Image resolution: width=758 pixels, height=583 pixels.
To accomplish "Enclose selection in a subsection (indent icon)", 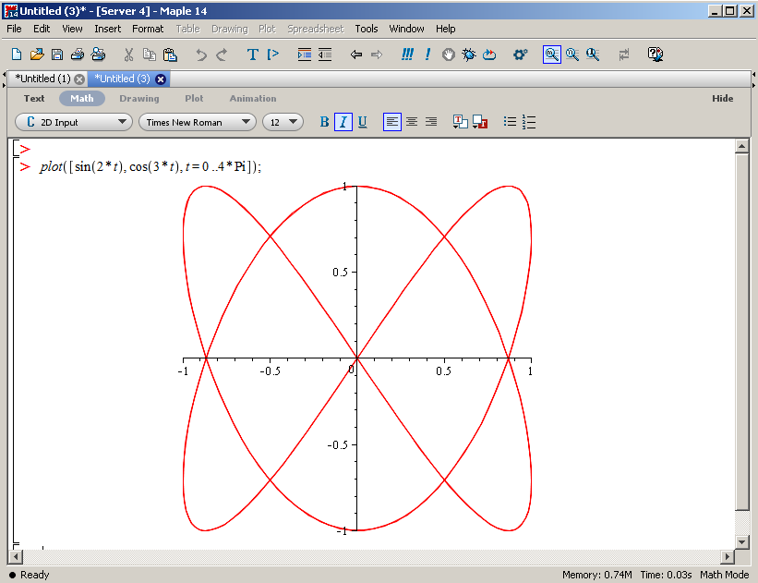I will point(304,55).
